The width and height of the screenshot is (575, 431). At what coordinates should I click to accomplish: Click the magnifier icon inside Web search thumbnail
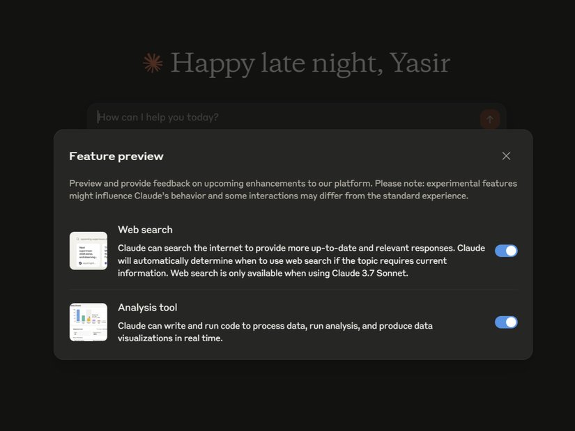[x=78, y=239]
